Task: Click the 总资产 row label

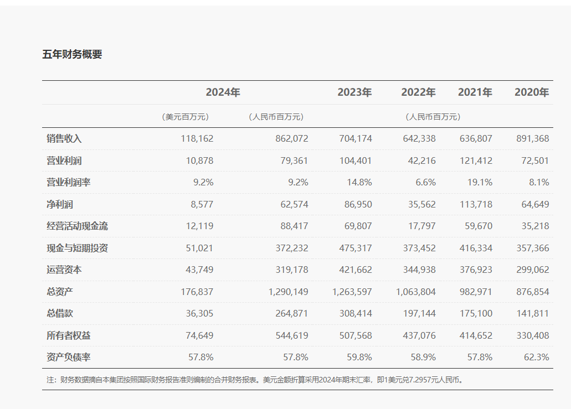Action: pos(60,292)
